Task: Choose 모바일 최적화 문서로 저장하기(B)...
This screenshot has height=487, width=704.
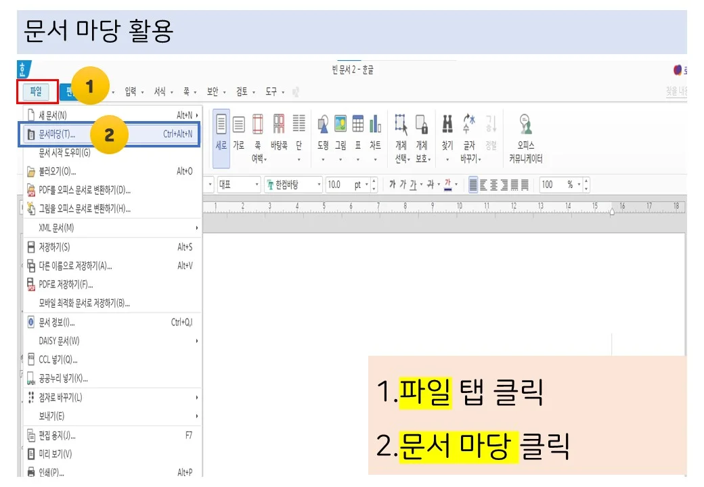Action: [x=112, y=303]
